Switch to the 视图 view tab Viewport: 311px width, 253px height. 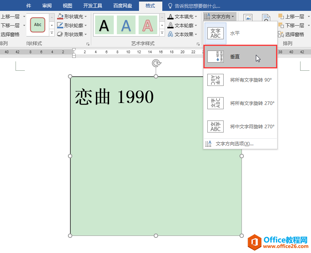68,5
